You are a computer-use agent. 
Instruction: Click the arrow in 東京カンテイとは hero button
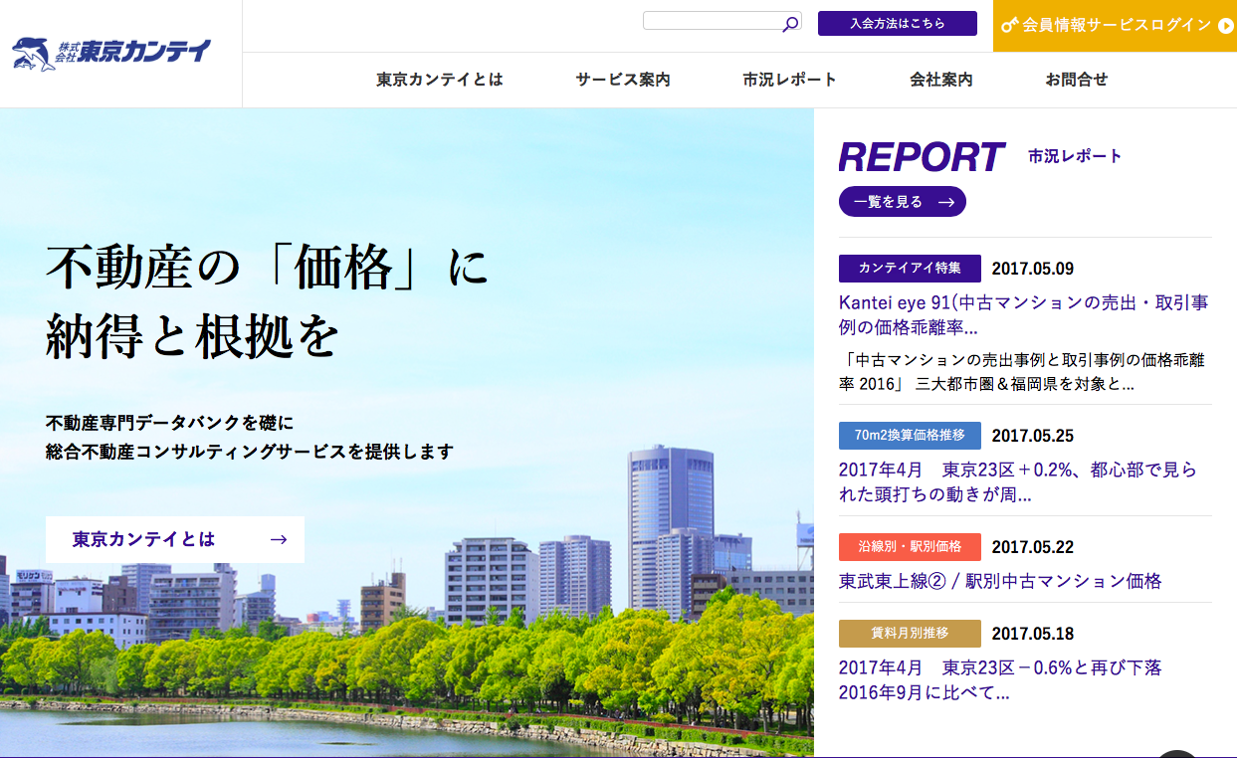pos(279,540)
